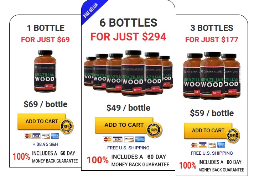Click the "6 BOTTLES" heading
The image size is (254, 176).
[x=128, y=23]
